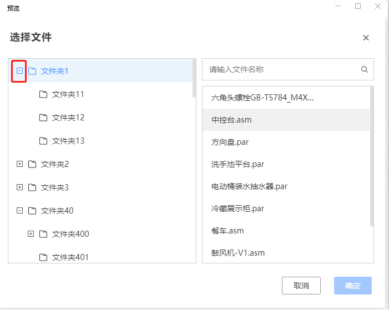Click the folder icon of 文件夹11
The height and width of the screenshot is (310, 389).
[x=43, y=94]
